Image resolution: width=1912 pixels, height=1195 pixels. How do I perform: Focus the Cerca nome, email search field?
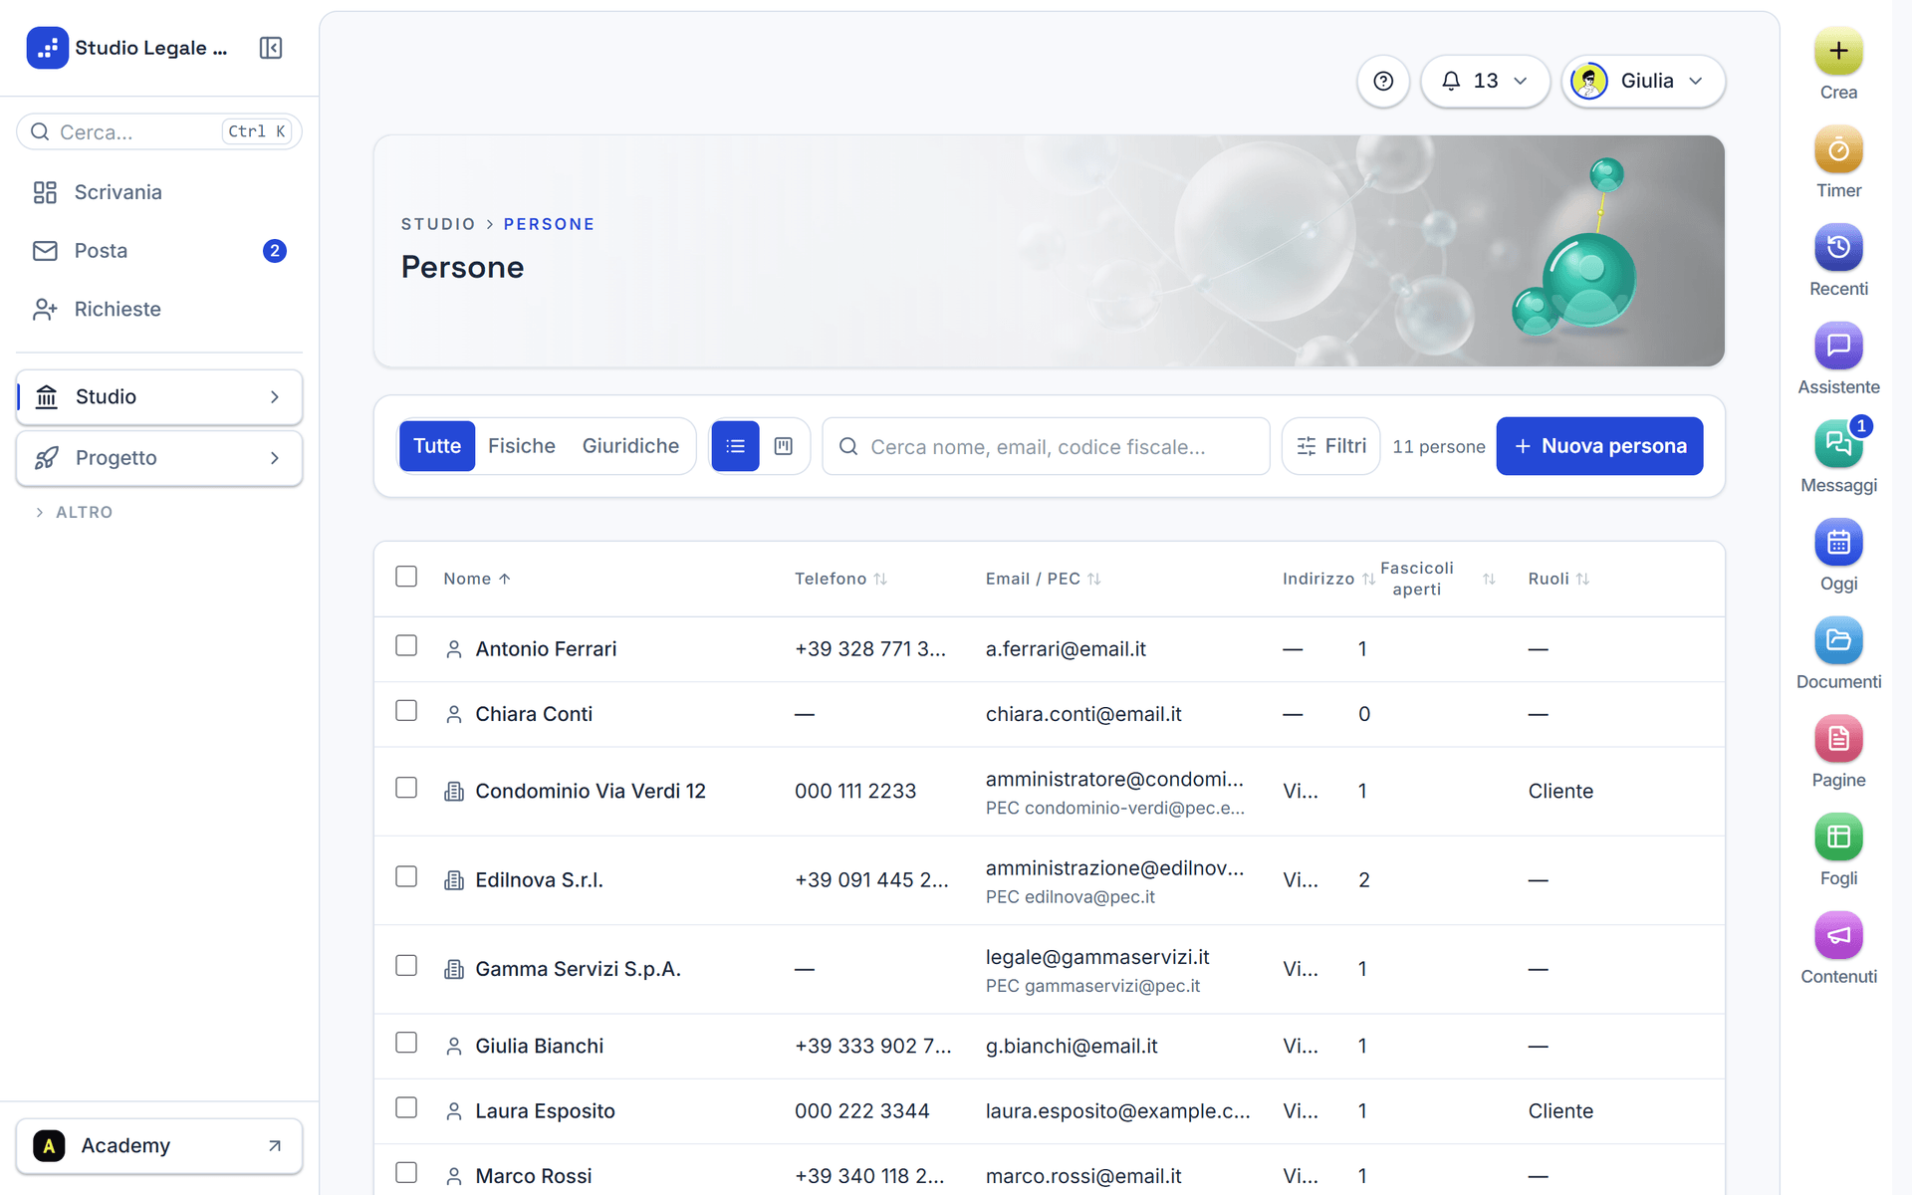(1046, 446)
